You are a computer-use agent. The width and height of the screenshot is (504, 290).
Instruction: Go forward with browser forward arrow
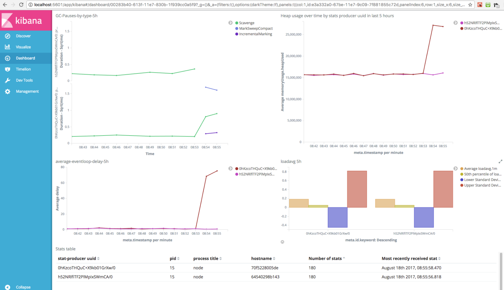click(13, 5)
